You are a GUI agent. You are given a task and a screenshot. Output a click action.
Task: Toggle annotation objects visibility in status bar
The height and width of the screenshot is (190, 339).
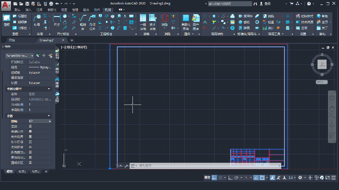coord(272,177)
